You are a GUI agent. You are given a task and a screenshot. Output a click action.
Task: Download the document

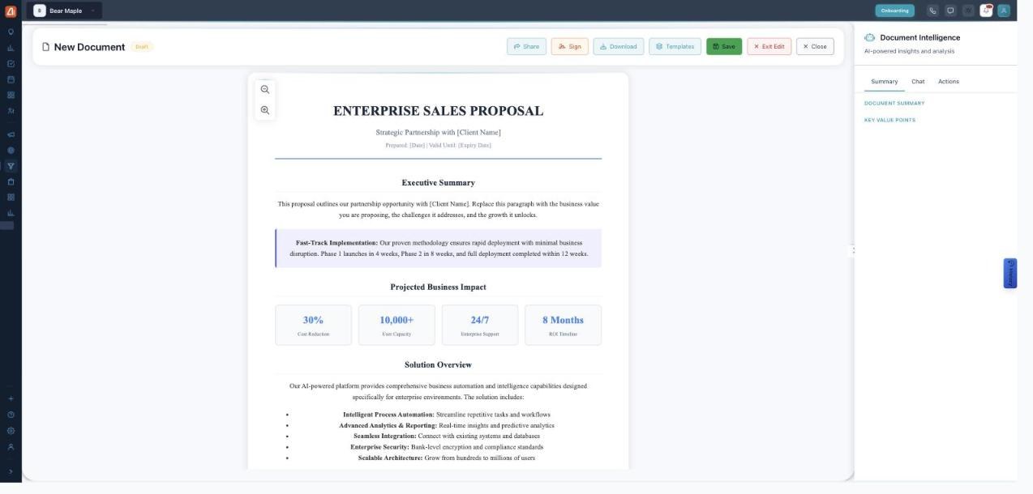pos(619,46)
